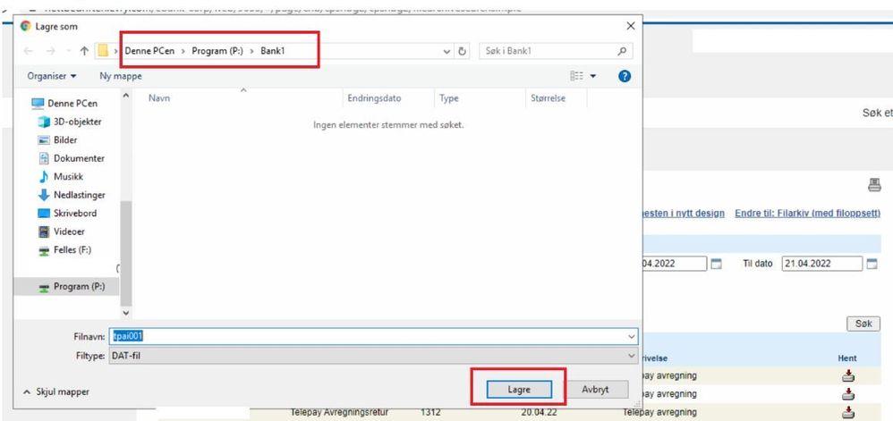The width and height of the screenshot is (893, 421).
Task: Click Program (P:) in breadcrumb path
Action: coord(217,51)
